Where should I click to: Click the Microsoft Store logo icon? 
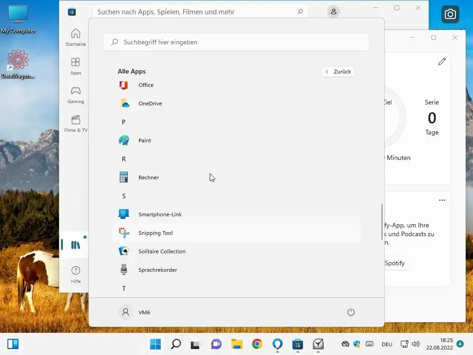pyautogui.click(x=72, y=12)
